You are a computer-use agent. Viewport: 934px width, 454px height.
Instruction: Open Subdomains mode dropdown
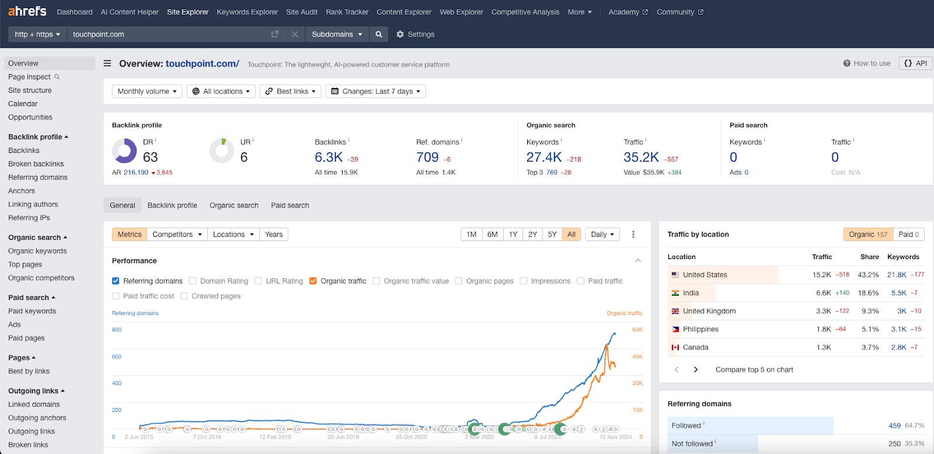(x=337, y=34)
